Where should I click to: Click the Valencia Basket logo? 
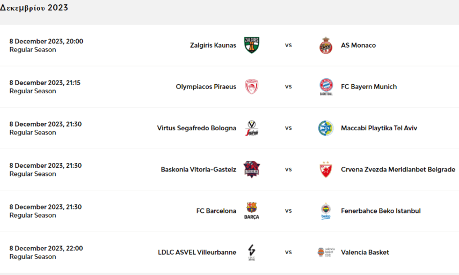[326, 252]
